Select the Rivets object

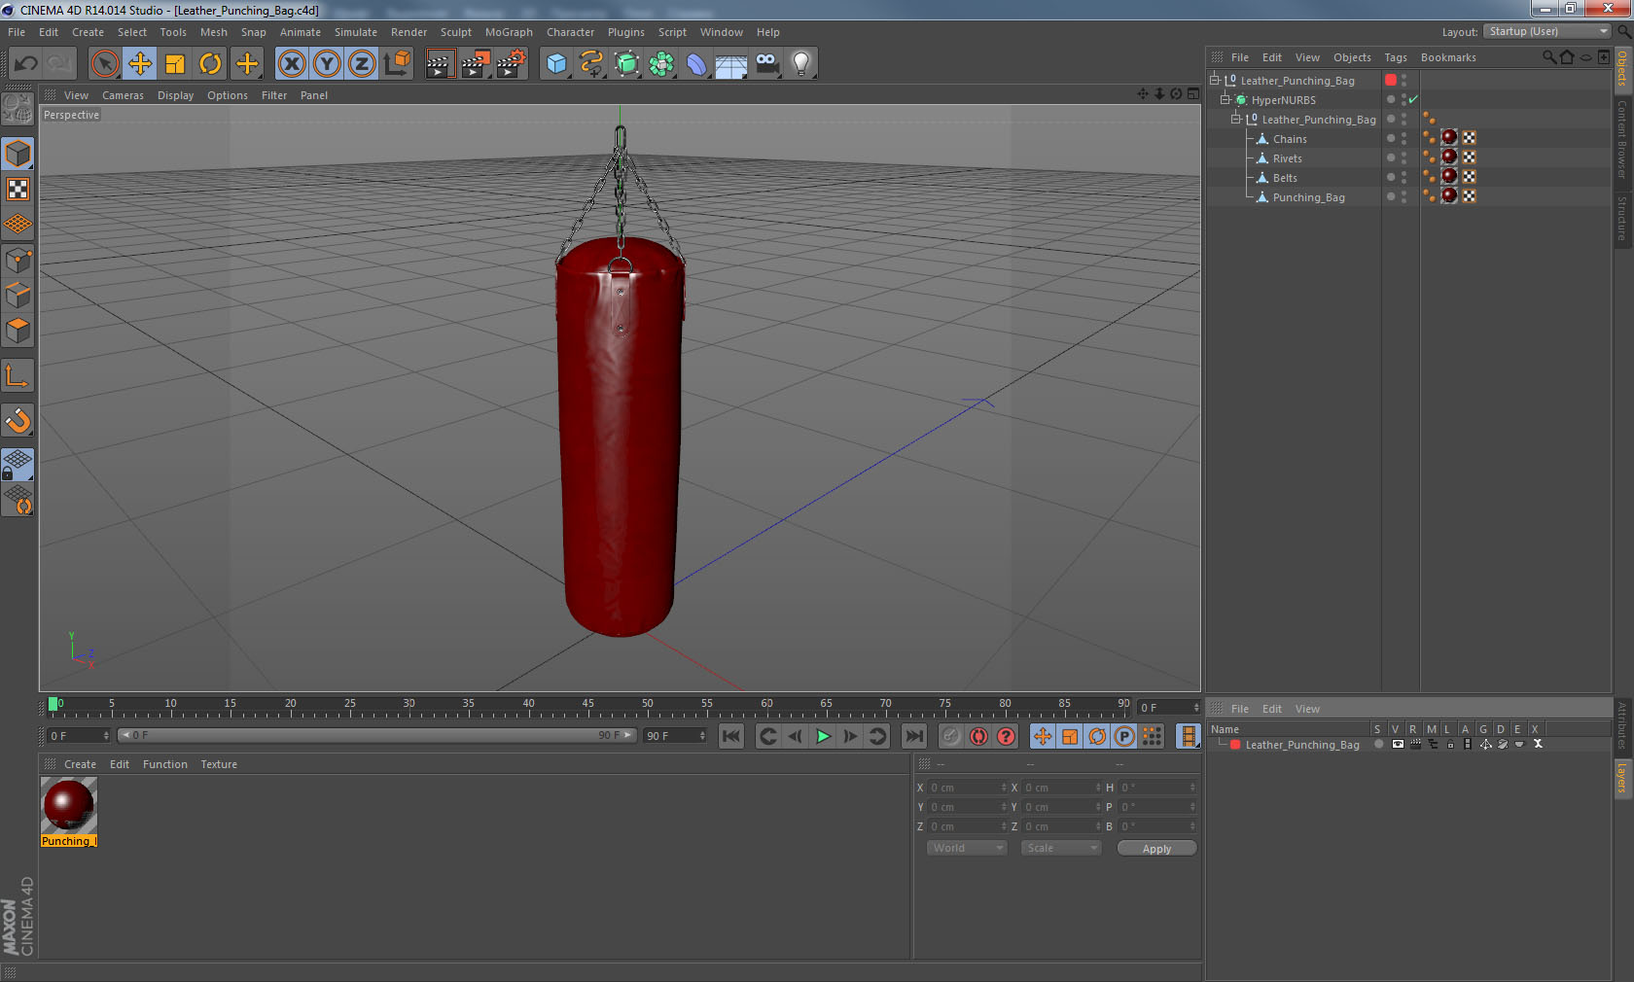tap(1287, 158)
